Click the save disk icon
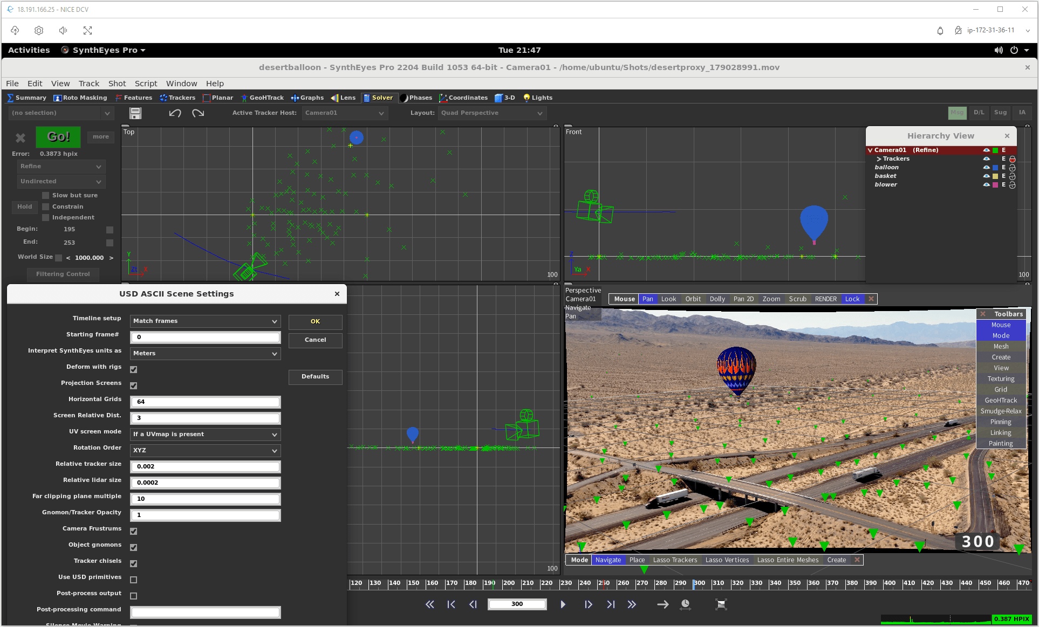Viewport: 1039px width, 627px height. [x=135, y=113]
